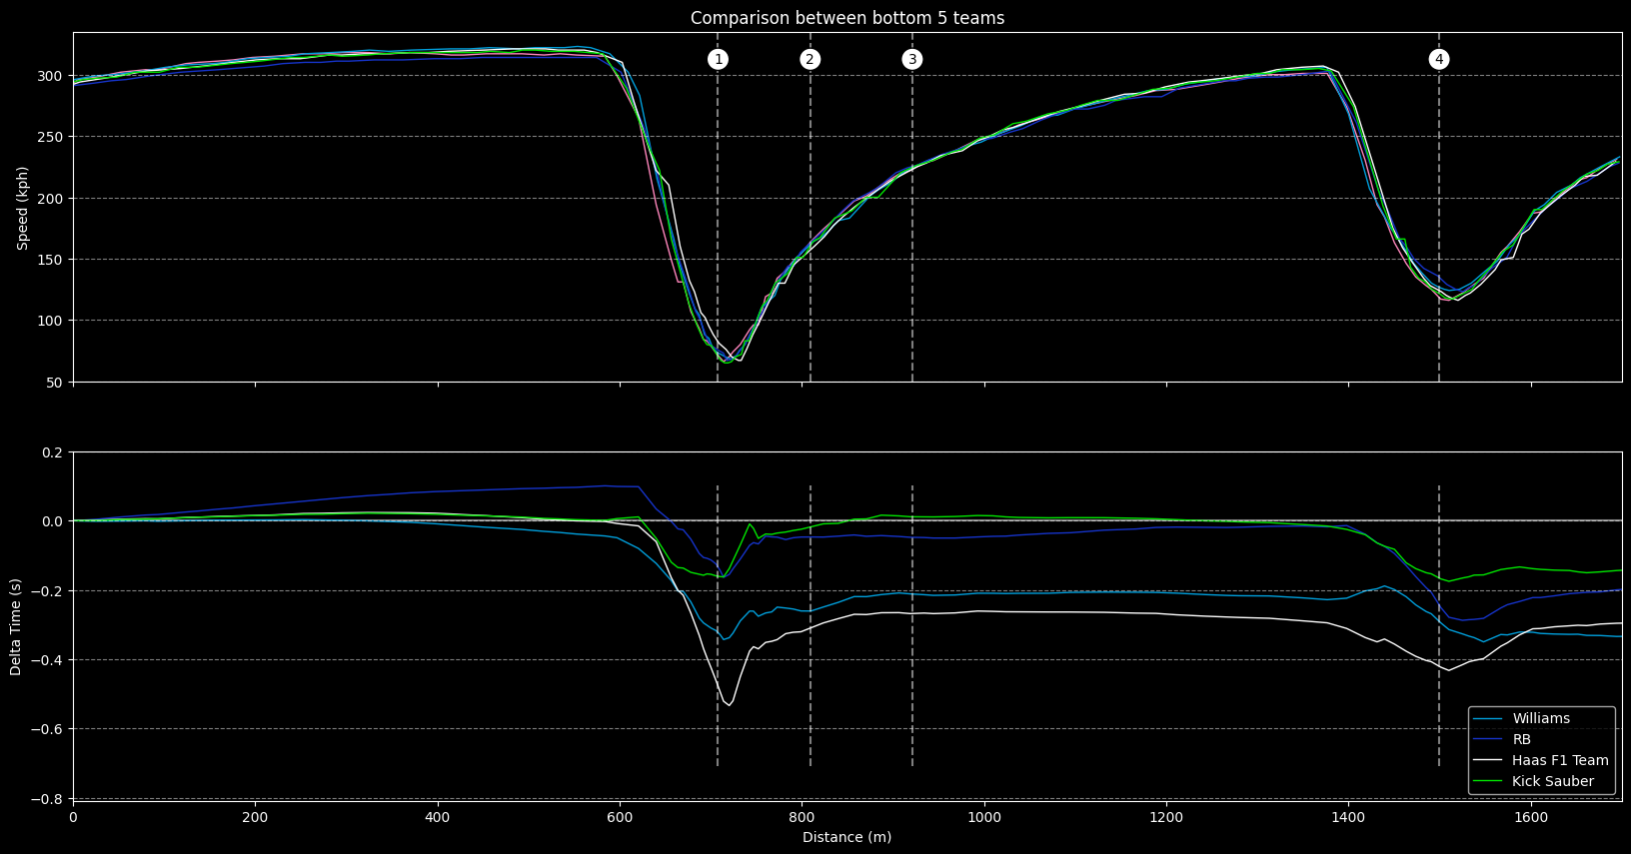Click the 600 tick on the distance axis
The image size is (1631, 854).
click(620, 817)
